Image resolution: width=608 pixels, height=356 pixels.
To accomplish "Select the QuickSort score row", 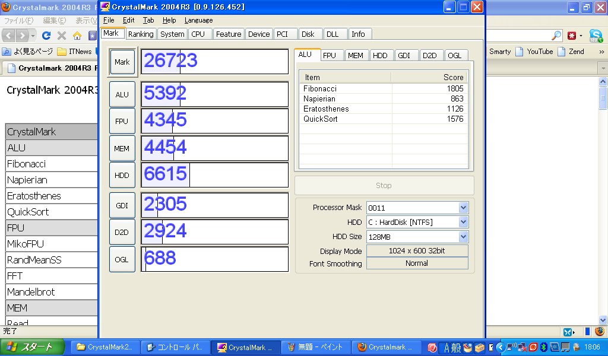I will tap(384, 119).
